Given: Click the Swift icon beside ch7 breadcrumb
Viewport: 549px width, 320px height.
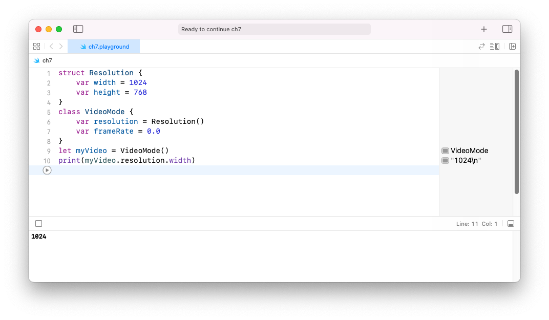Looking at the screenshot, I should [x=36, y=60].
